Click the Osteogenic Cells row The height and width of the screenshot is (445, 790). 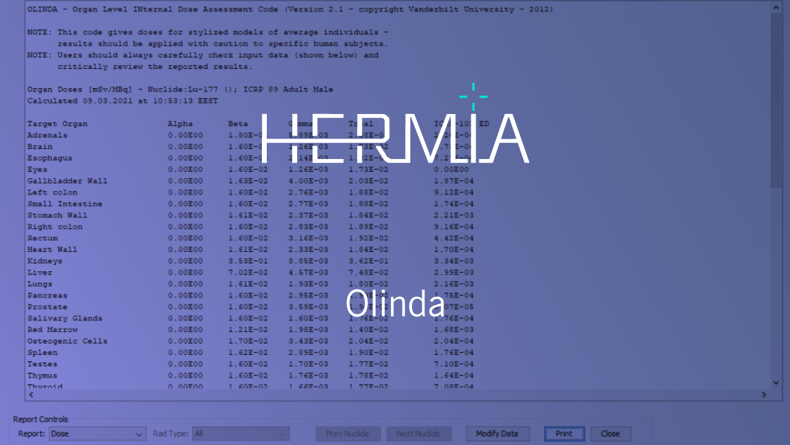point(67,341)
